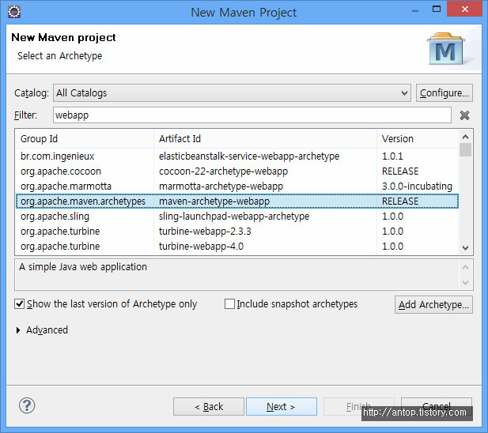Click the 1.0.1 version cell
The image size is (488, 433).
click(392, 156)
